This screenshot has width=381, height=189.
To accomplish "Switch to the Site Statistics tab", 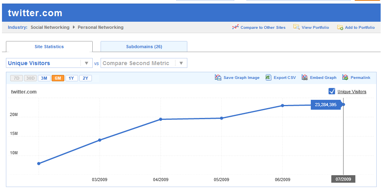I will (49, 47).
